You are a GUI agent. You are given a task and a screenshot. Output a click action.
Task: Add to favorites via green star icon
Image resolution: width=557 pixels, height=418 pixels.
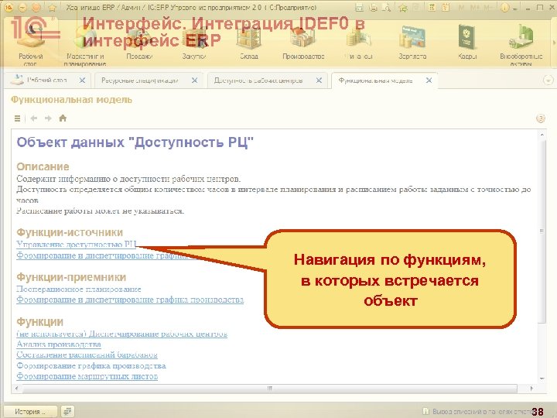click(x=403, y=8)
